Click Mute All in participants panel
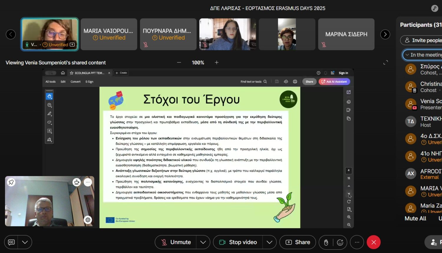Viewport: 442px width, 253px height. [x=415, y=219]
